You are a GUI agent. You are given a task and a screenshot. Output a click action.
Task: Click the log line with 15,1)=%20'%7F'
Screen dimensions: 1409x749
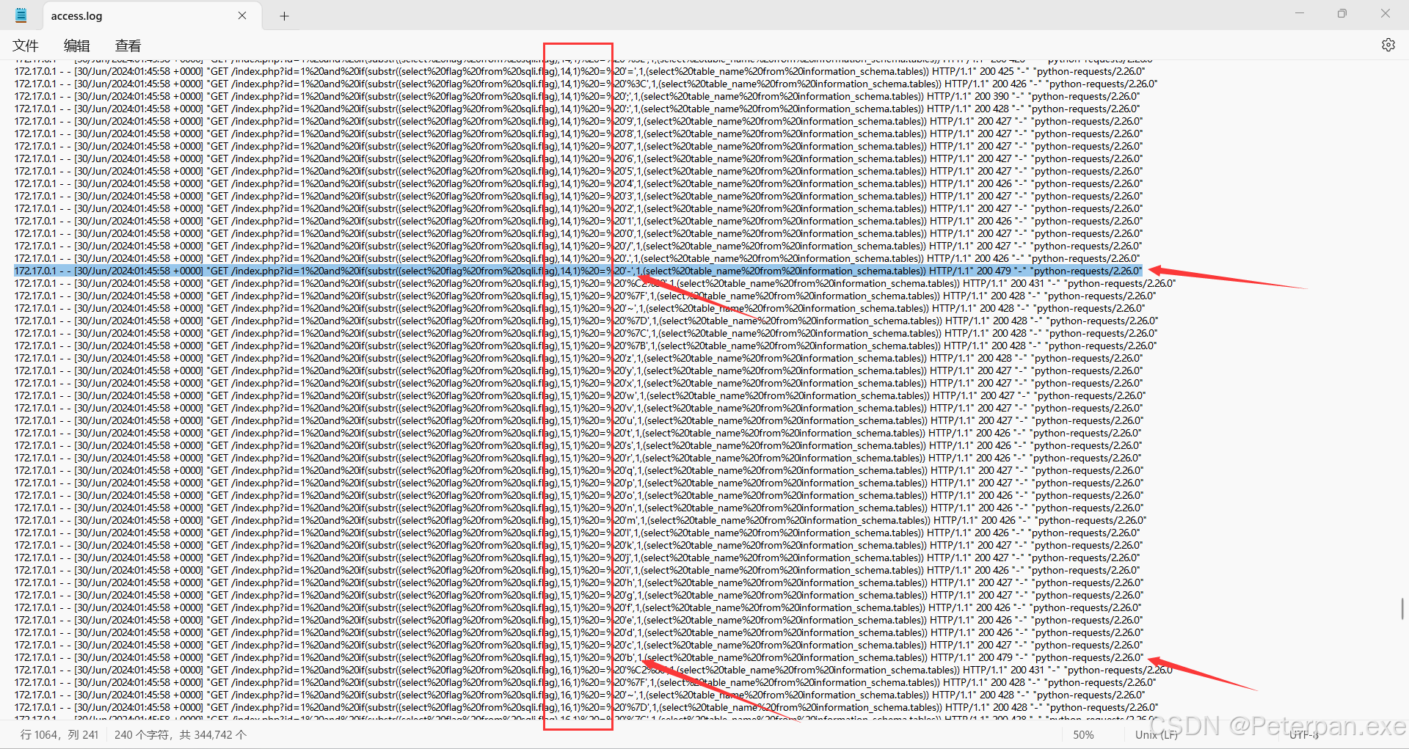point(585,296)
